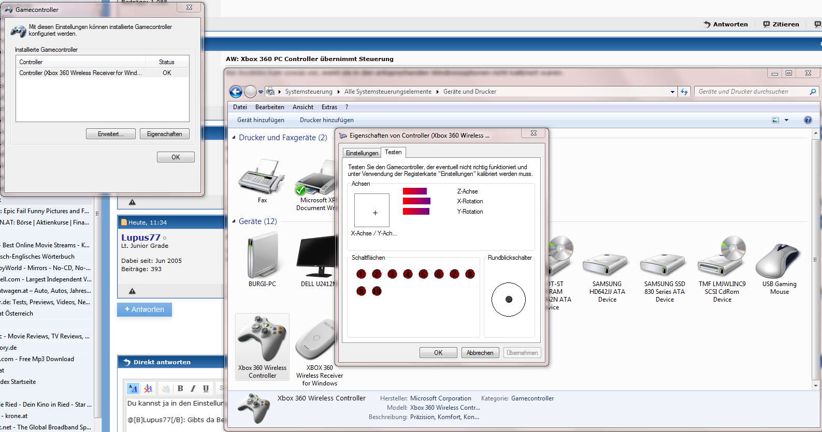
Task: Open the Bearbeiten menu
Action: [269, 107]
